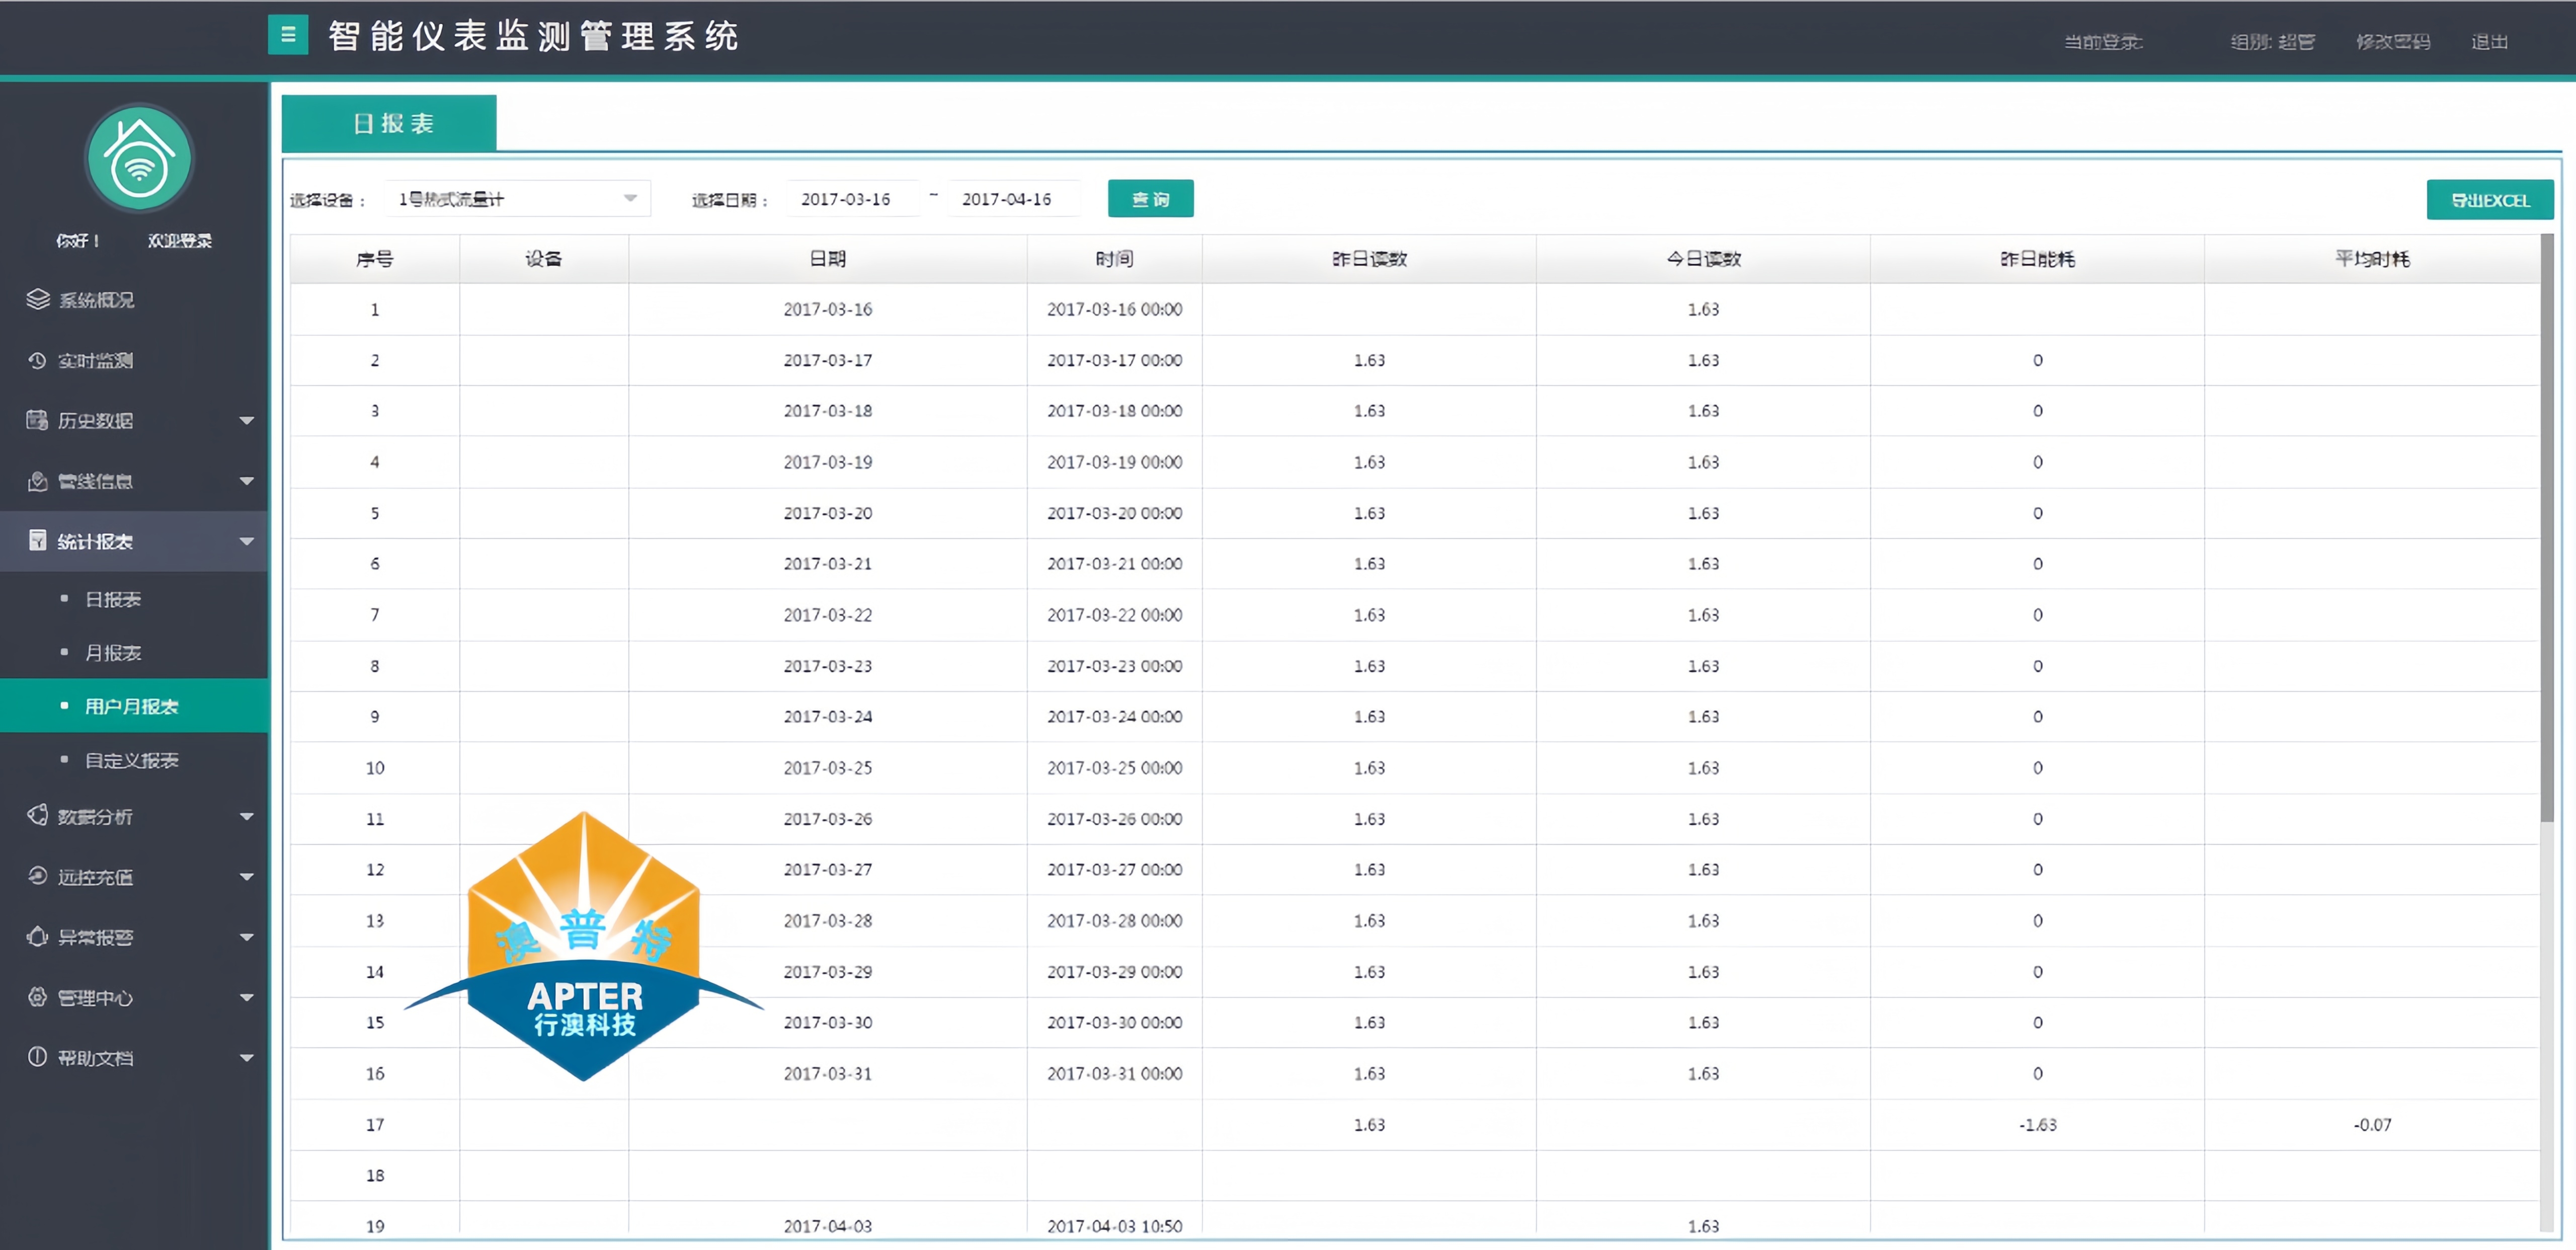
Task: Click date cell 2017-03-25
Action: (x=827, y=768)
